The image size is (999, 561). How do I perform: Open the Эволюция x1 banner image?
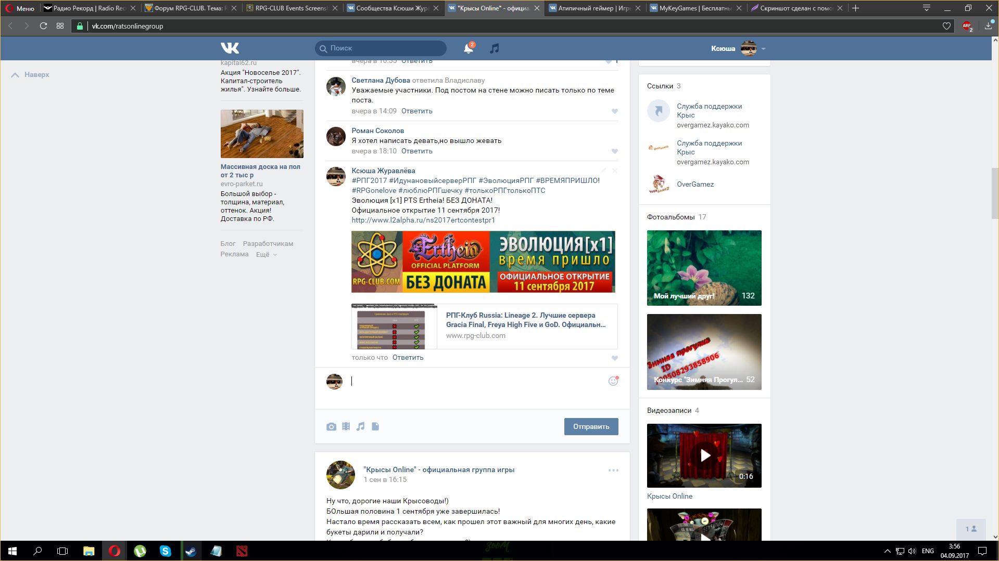tap(483, 262)
